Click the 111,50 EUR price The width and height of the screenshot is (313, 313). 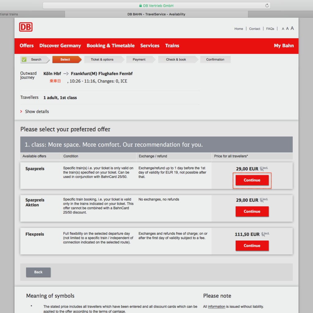pyautogui.click(x=247, y=234)
